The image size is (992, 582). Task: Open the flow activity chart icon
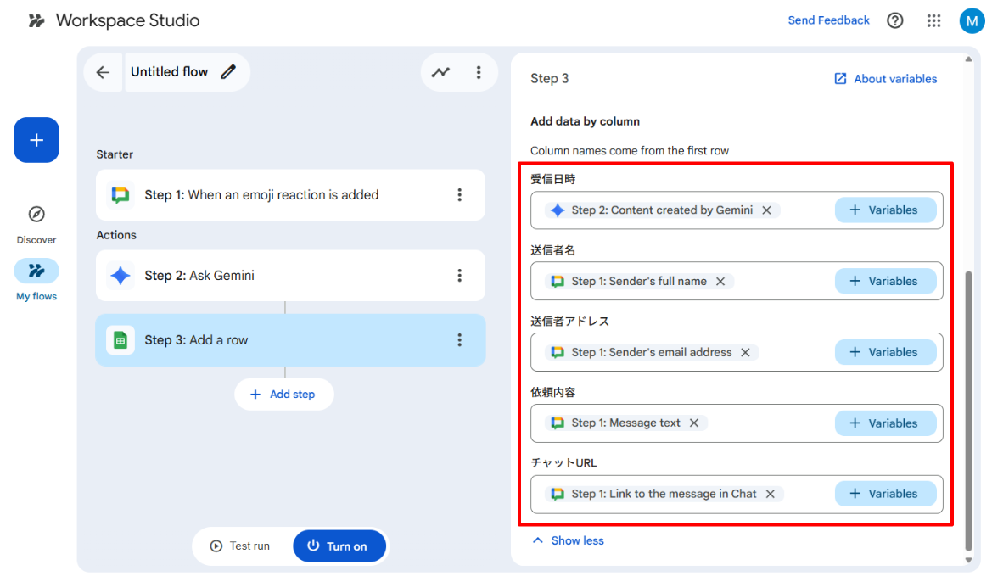tap(440, 72)
